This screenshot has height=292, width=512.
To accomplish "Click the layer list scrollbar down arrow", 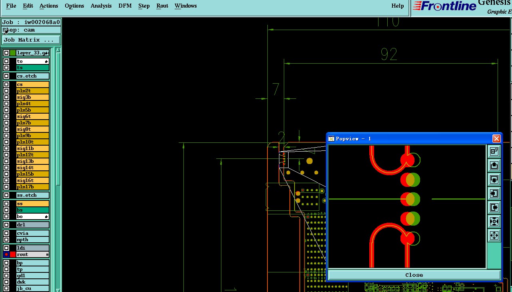I will (58, 290).
